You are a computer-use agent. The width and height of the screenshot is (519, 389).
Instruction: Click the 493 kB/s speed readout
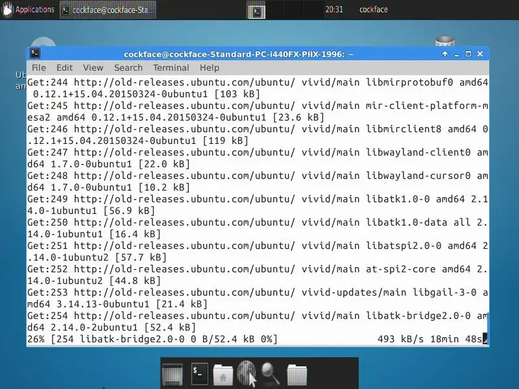[400, 339]
